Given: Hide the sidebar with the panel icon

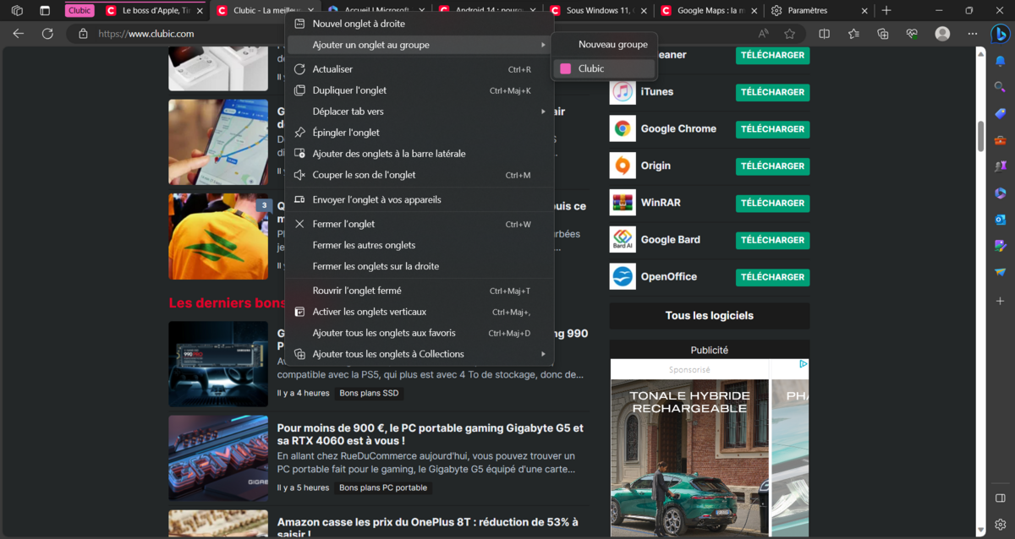Looking at the screenshot, I should (1000, 498).
